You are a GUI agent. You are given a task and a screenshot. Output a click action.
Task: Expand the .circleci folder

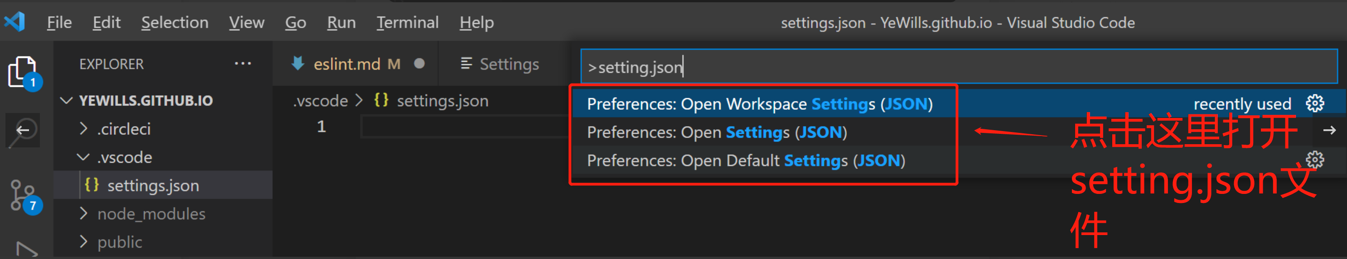pos(83,129)
